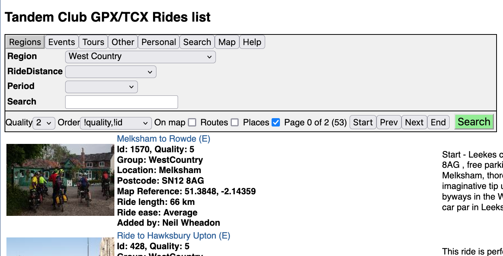Change the Order dropdown selection
The image size is (503, 256).
coord(116,123)
